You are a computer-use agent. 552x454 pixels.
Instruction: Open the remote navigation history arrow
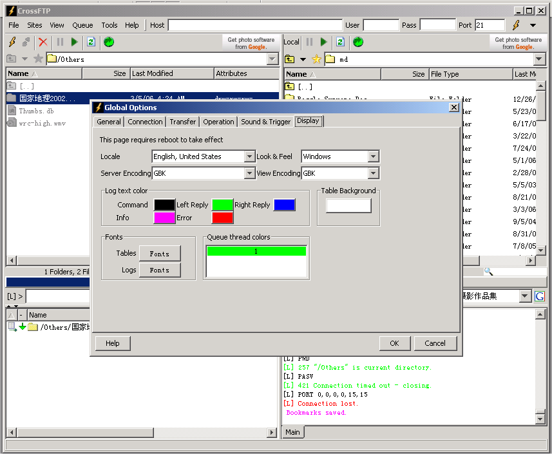24,59
